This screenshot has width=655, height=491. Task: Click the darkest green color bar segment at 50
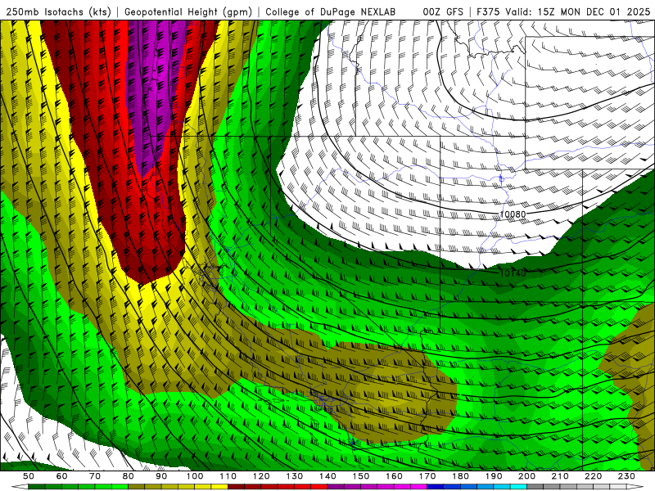coord(37,487)
